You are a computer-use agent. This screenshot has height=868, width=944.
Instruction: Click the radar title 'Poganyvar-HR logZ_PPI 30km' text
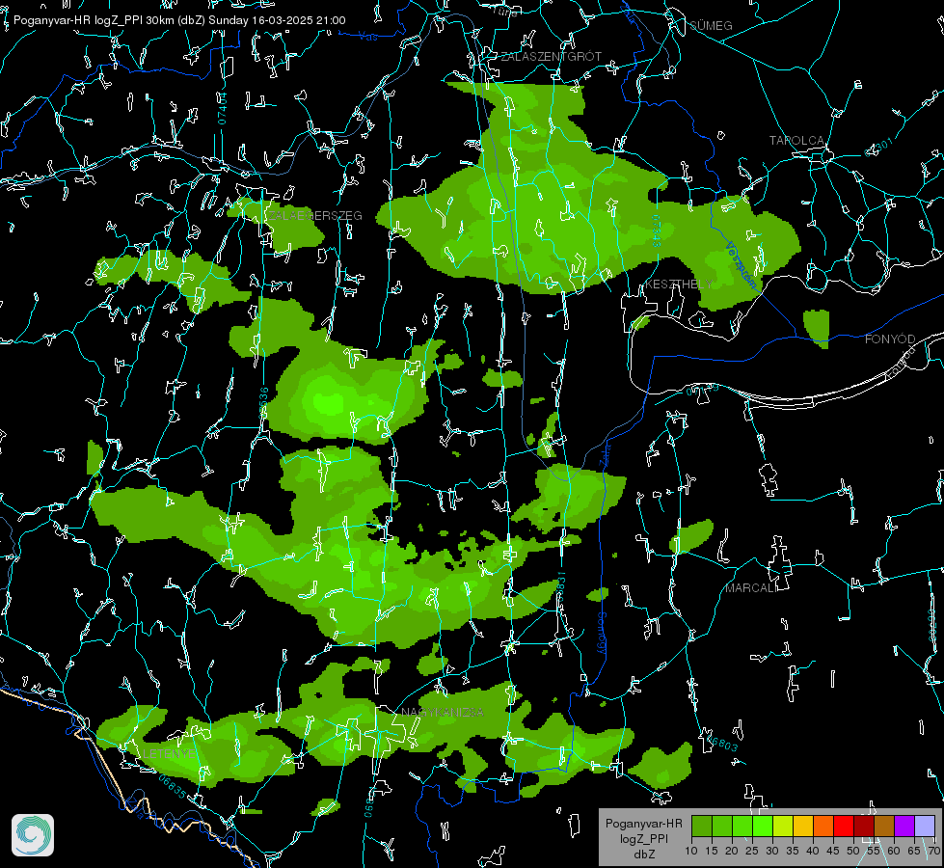pyautogui.click(x=94, y=20)
